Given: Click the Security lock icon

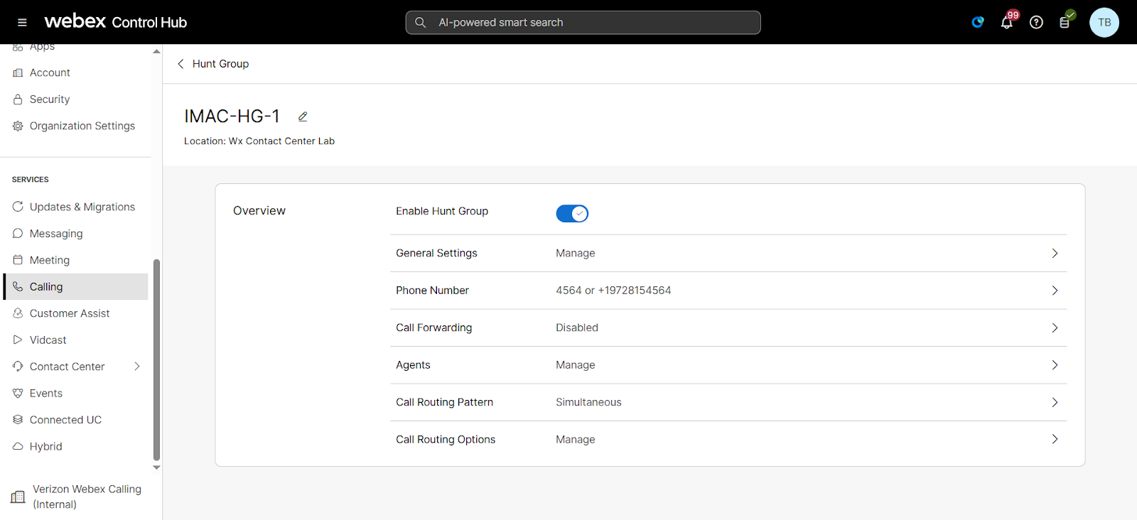Looking at the screenshot, I should click(x=18, y=99).
